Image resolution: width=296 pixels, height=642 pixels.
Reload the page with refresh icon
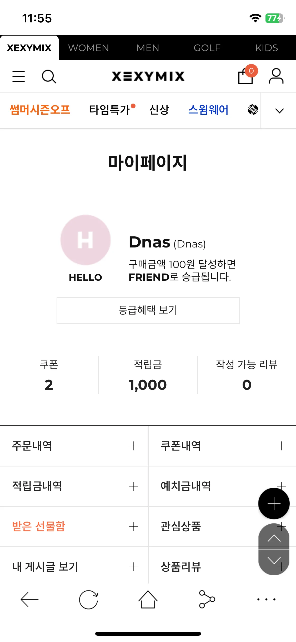click(89, 600)
